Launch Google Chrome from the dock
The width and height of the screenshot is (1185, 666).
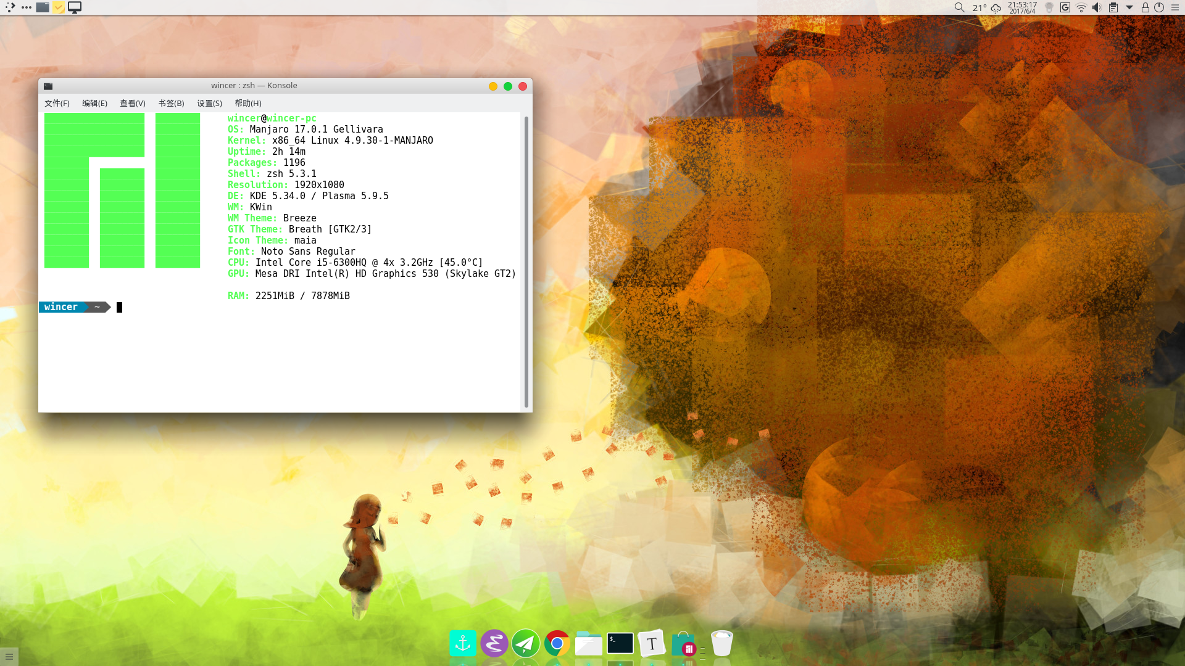click(557, 644)
